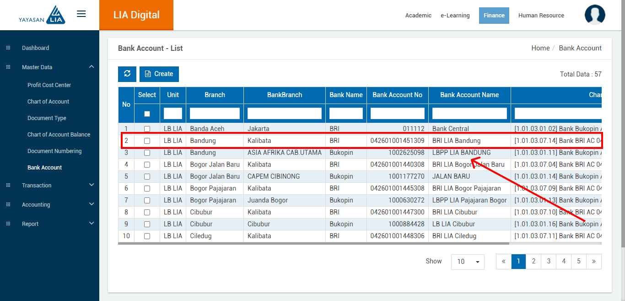This screenshot has height=301, width=625.
Task: Click the Yayasan LIA logo
Action: point(42,15)
